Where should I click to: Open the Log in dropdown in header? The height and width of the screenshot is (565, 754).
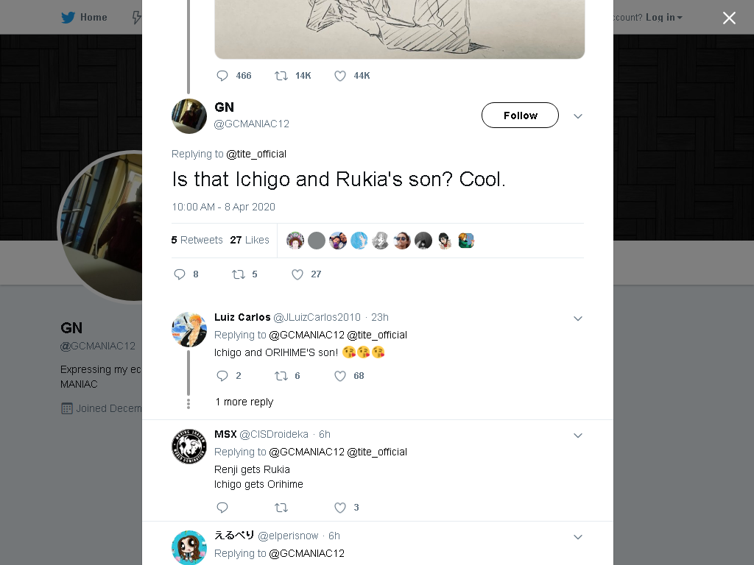[664, 18]
